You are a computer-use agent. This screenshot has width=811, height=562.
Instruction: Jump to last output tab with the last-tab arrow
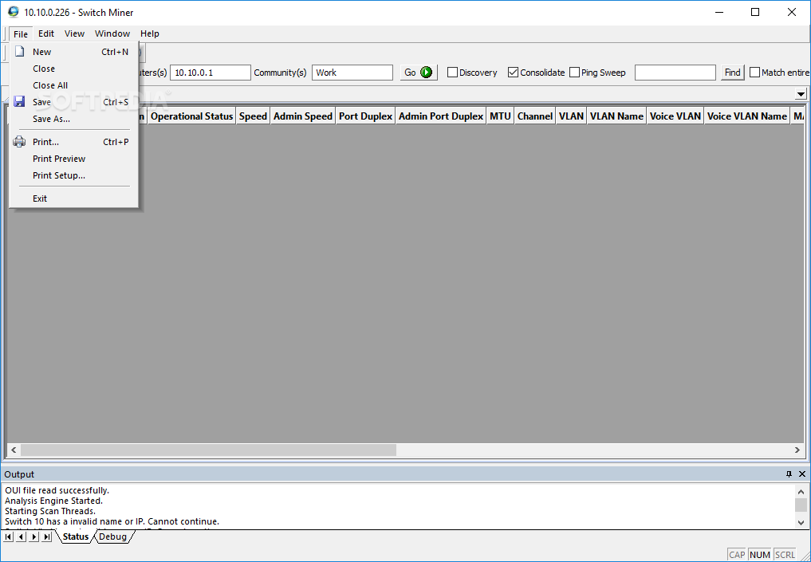[47, 536]
